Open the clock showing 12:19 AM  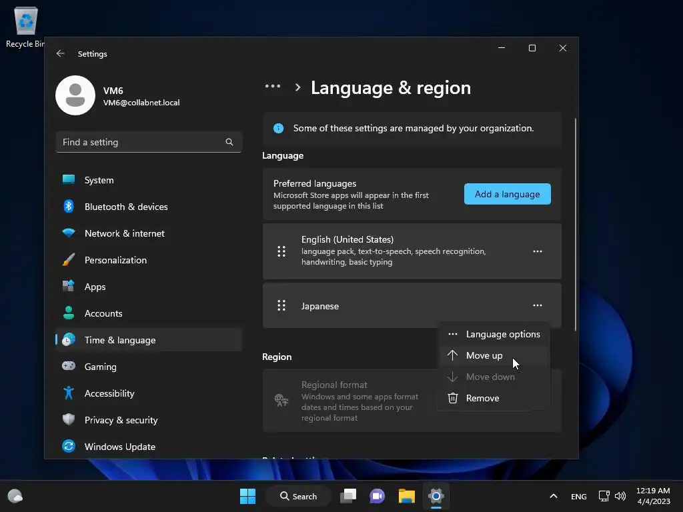(x=653, y=496)
